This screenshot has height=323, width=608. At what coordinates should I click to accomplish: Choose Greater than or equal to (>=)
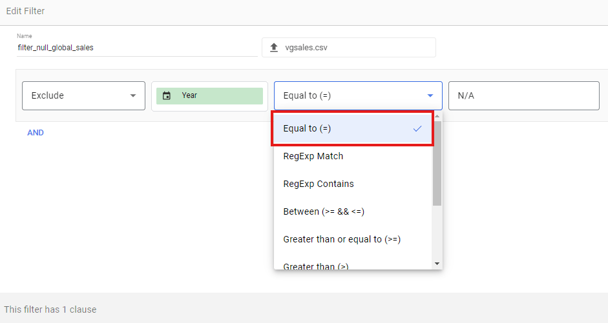coord(342,239)
